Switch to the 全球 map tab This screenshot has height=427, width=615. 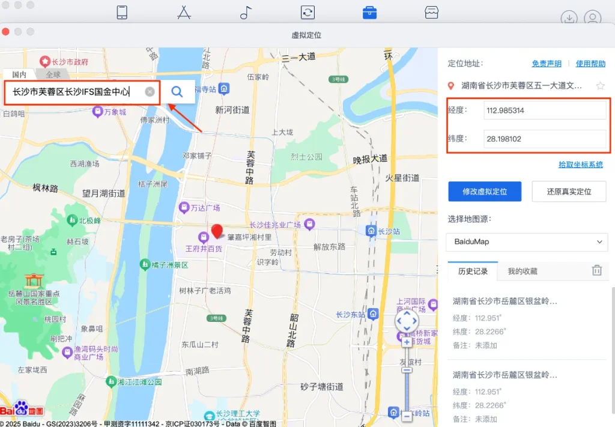pos(53,74)
